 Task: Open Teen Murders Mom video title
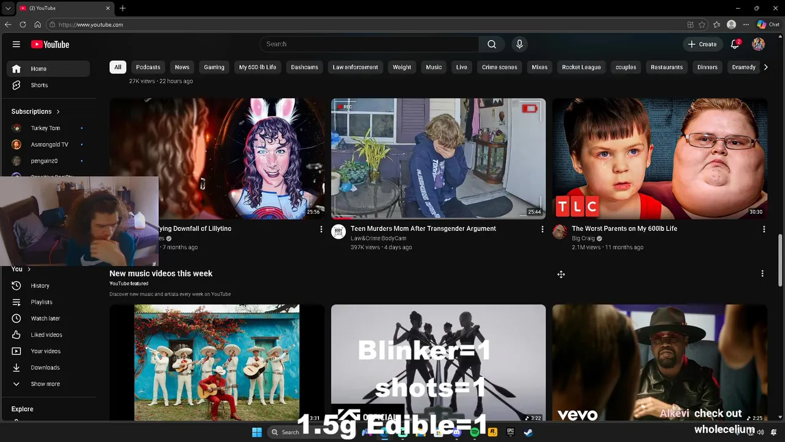[423, 228]
